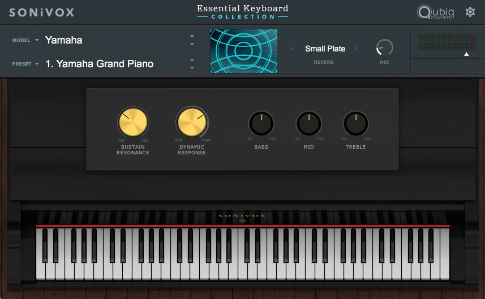Image resolution: width=485 pixels, height=299 pixels.
Task: Click the SONiVOX logo in header
Action: (x=41, y=12)
